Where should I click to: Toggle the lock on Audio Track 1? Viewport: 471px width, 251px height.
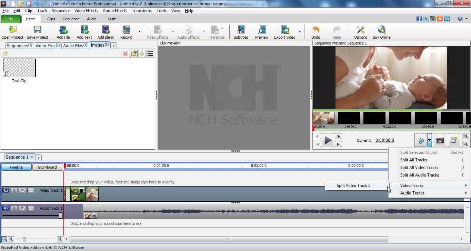22,208
